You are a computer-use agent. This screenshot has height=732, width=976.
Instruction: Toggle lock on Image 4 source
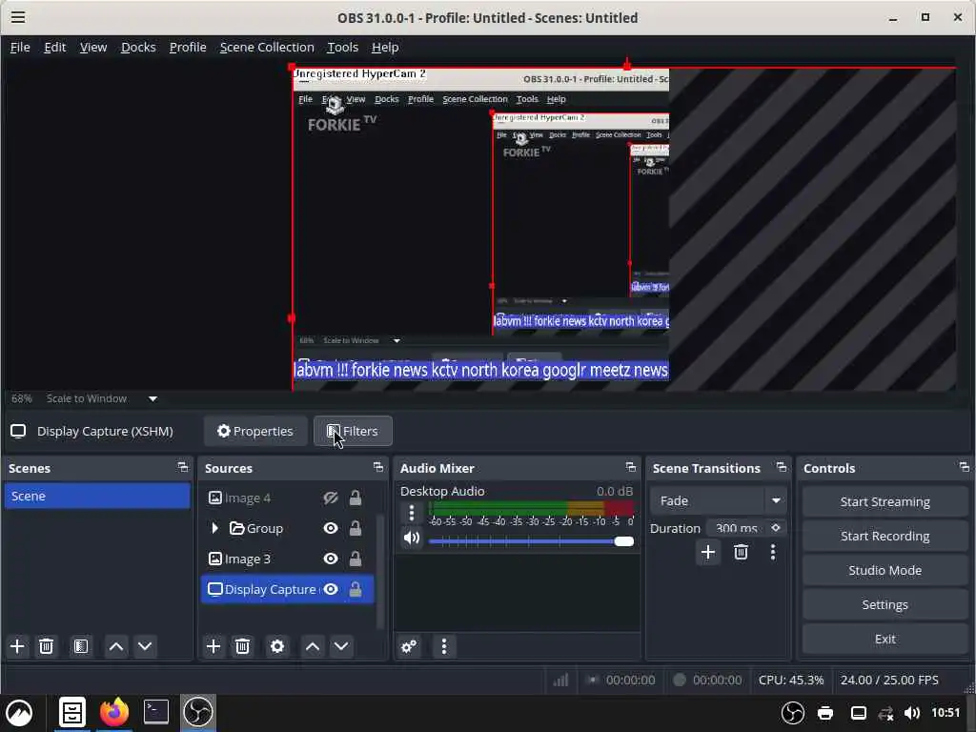[x=356, y=498]
